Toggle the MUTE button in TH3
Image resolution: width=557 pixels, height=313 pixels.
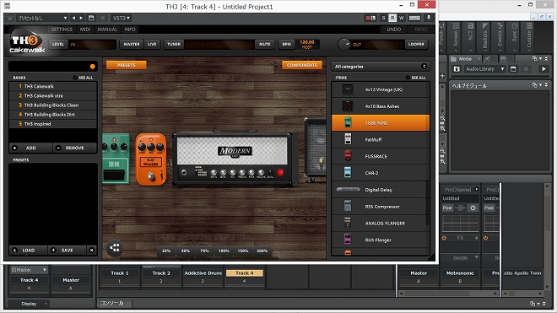(264, 44)
